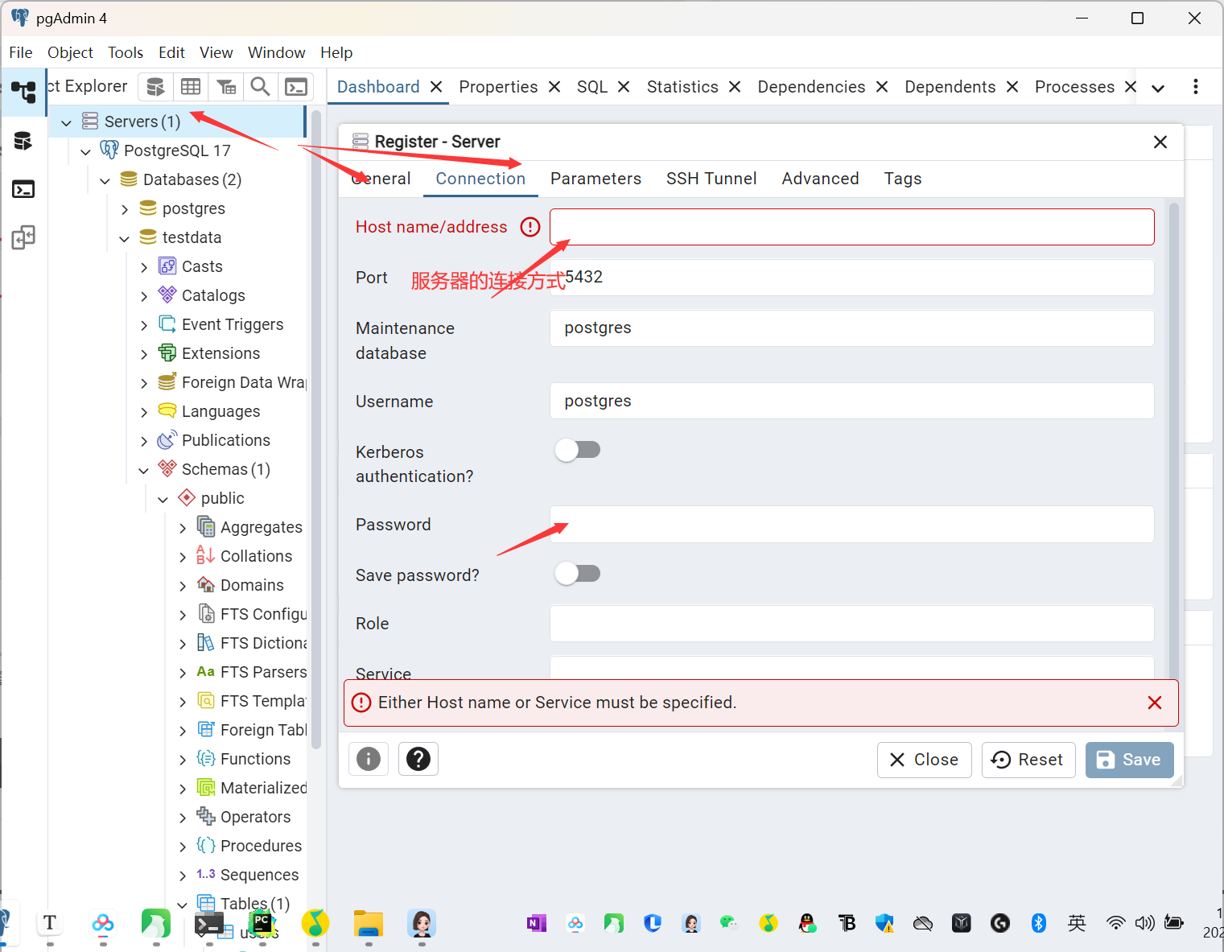Image resolution: width=1224 pixels, height=952 pixels.
Task: Collapse the Databases (2) node
Action: point(105,180)
